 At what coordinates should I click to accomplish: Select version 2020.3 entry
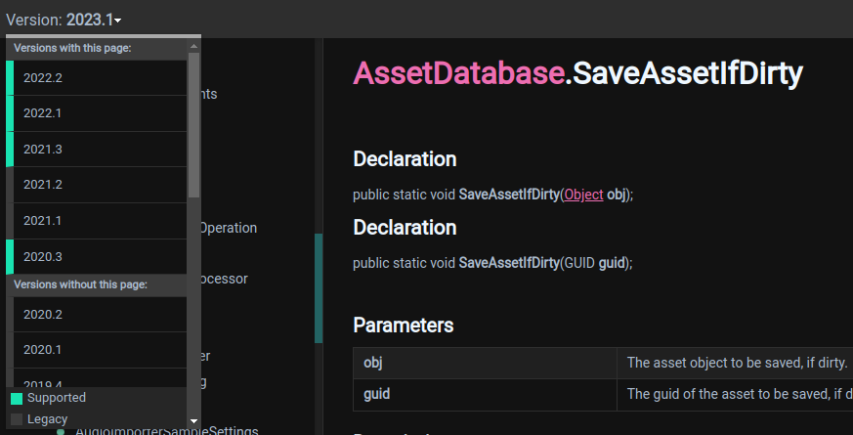(x=43, y=257)
